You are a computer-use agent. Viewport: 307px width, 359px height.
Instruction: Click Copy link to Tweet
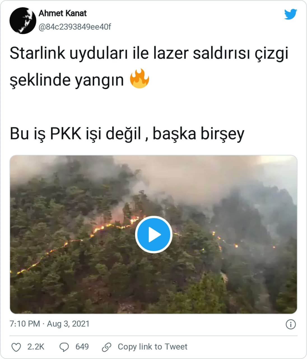click(x=152, y=347)
